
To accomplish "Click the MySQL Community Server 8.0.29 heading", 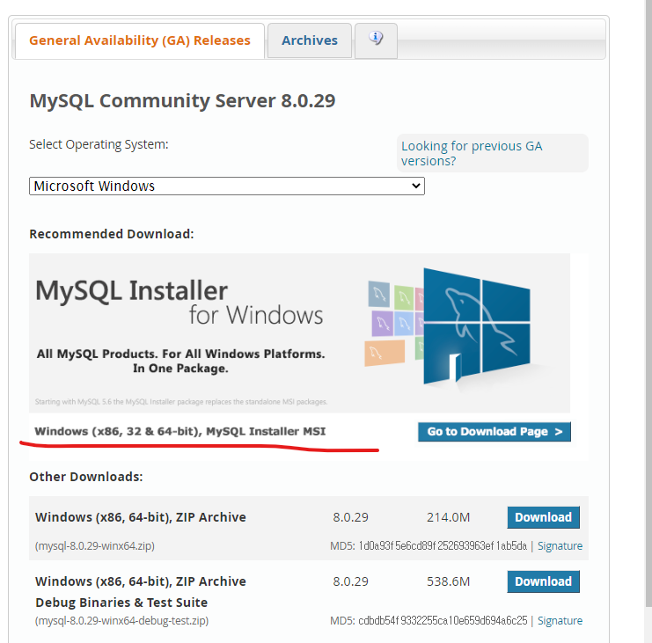I will click(x=182, y=101).
